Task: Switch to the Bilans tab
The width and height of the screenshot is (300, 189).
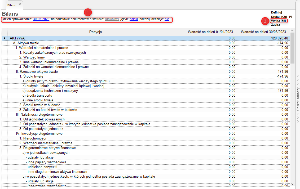Action: pos(11,5)
